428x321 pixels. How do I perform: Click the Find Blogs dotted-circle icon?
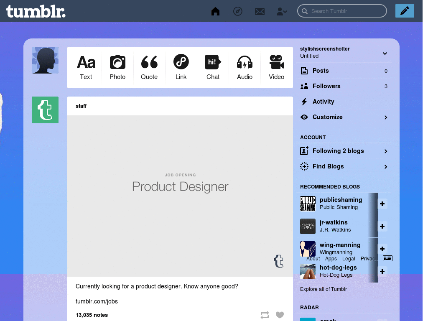click(304, 166)
